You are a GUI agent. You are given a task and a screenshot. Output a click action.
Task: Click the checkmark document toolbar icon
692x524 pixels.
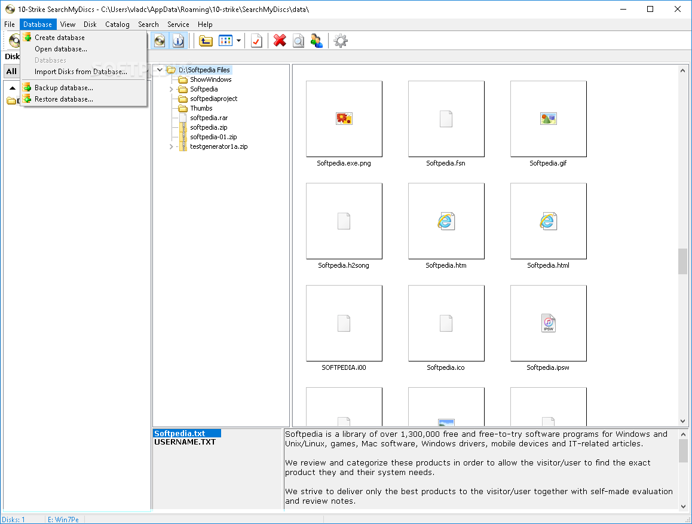(256, 41)
